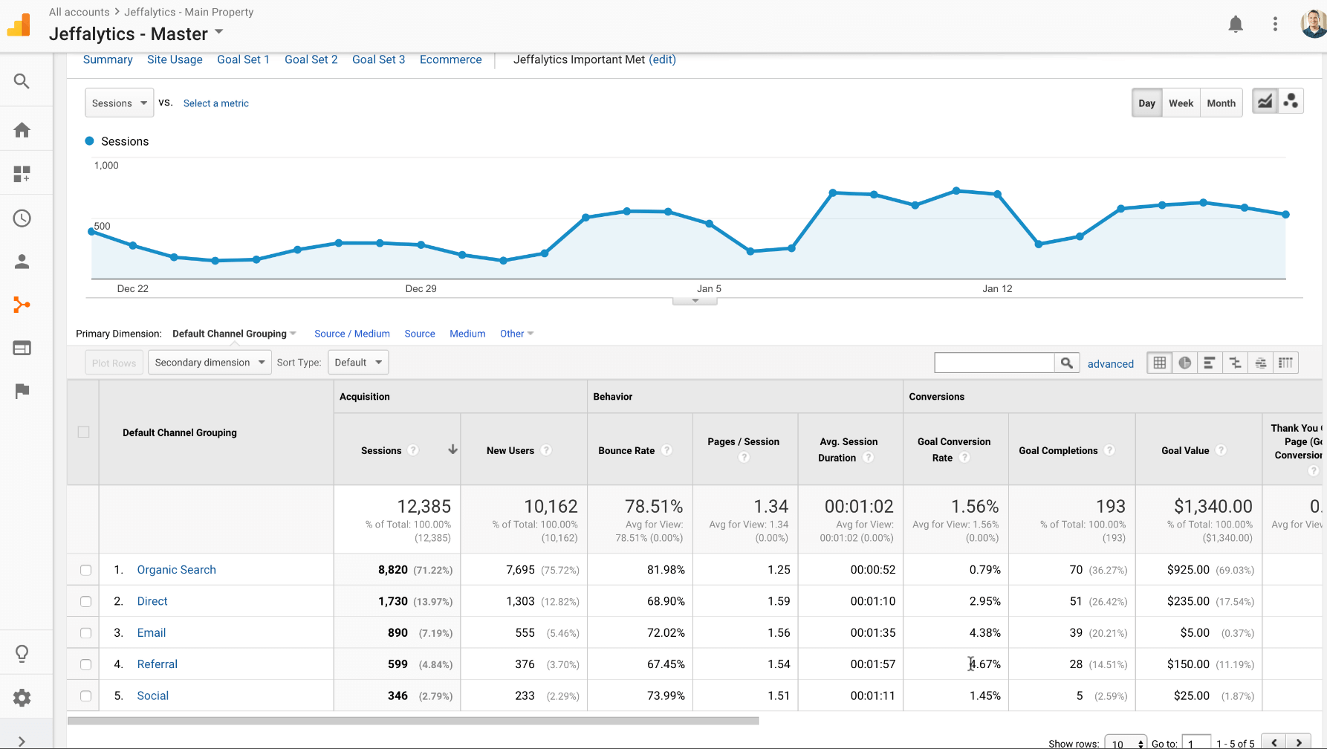Click Bounce Rate help icon
This screenshot has width=1327, height=749.
point(666,450)
